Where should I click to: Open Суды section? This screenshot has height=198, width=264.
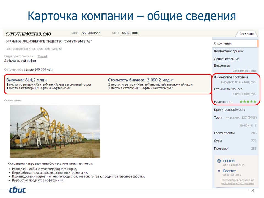click(218, 141)
